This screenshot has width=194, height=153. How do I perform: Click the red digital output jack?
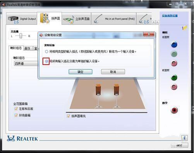174,110
